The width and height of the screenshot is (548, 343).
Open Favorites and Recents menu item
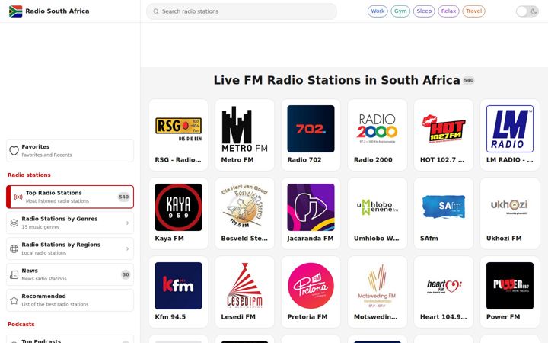(x=70, y=151)
